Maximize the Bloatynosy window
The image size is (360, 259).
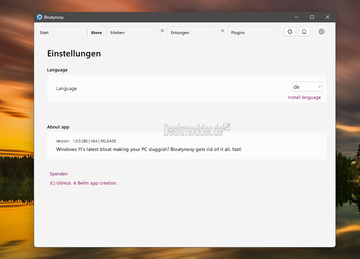click(x=312, y=17)
